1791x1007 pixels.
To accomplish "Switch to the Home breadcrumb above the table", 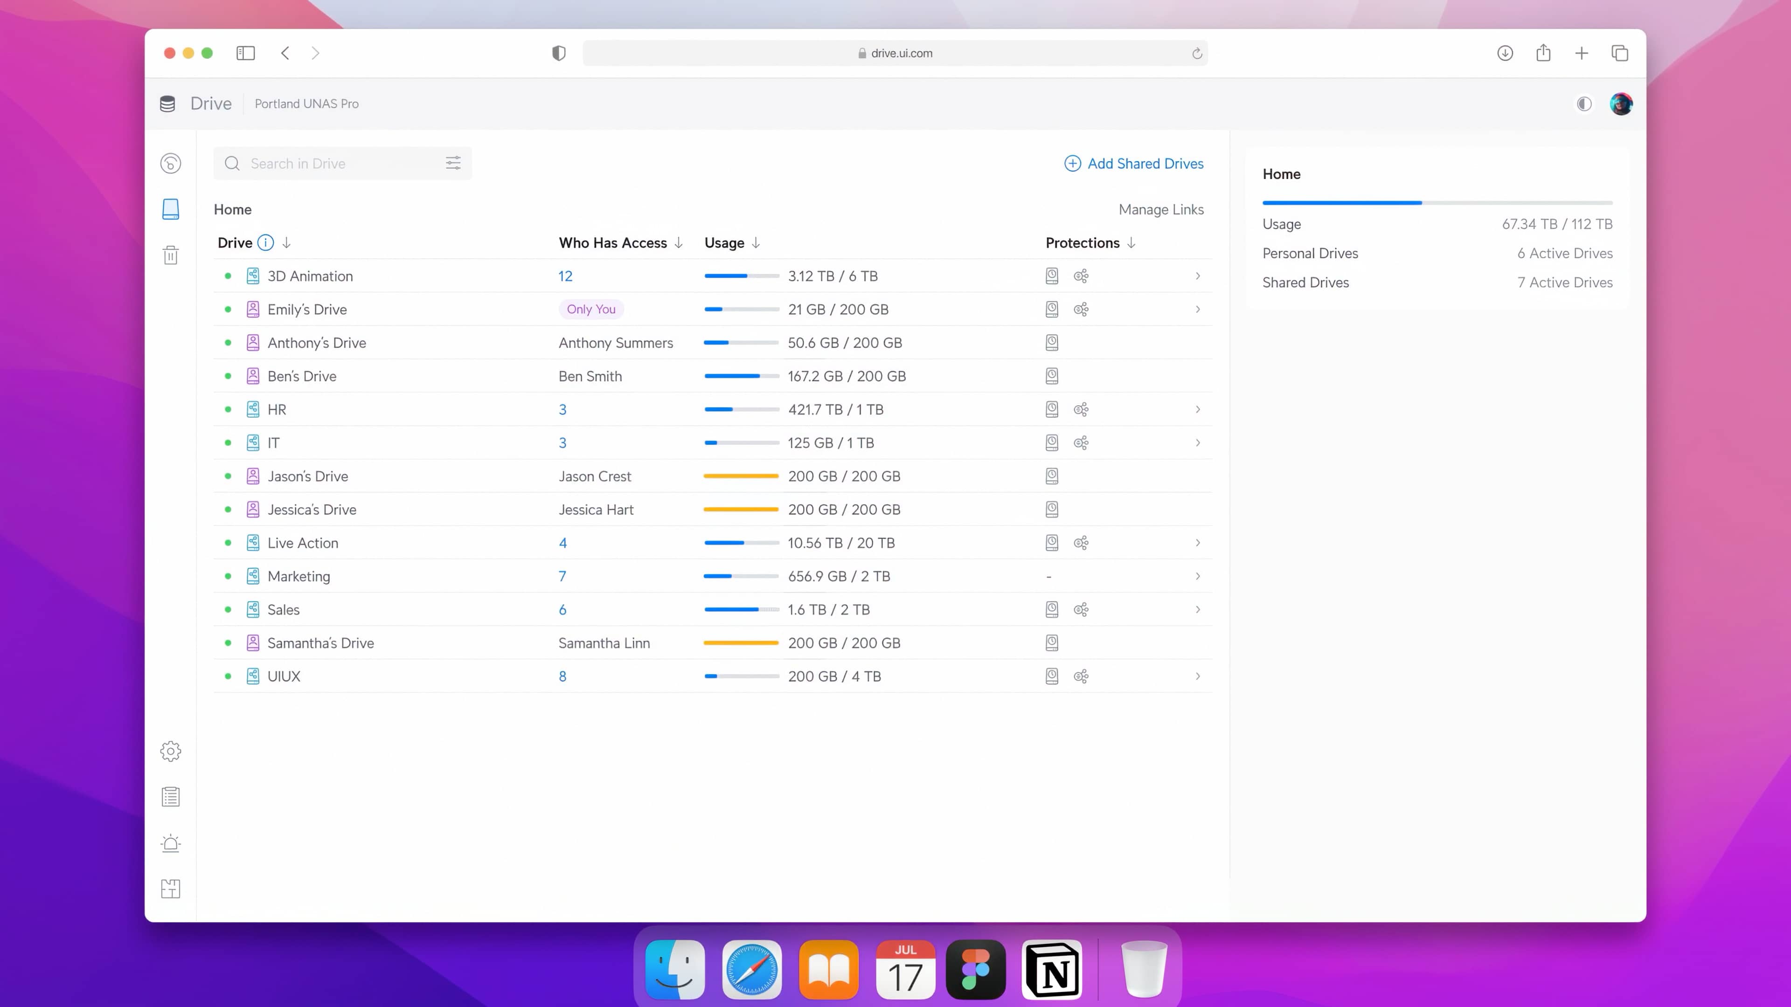I will [232, 209].
